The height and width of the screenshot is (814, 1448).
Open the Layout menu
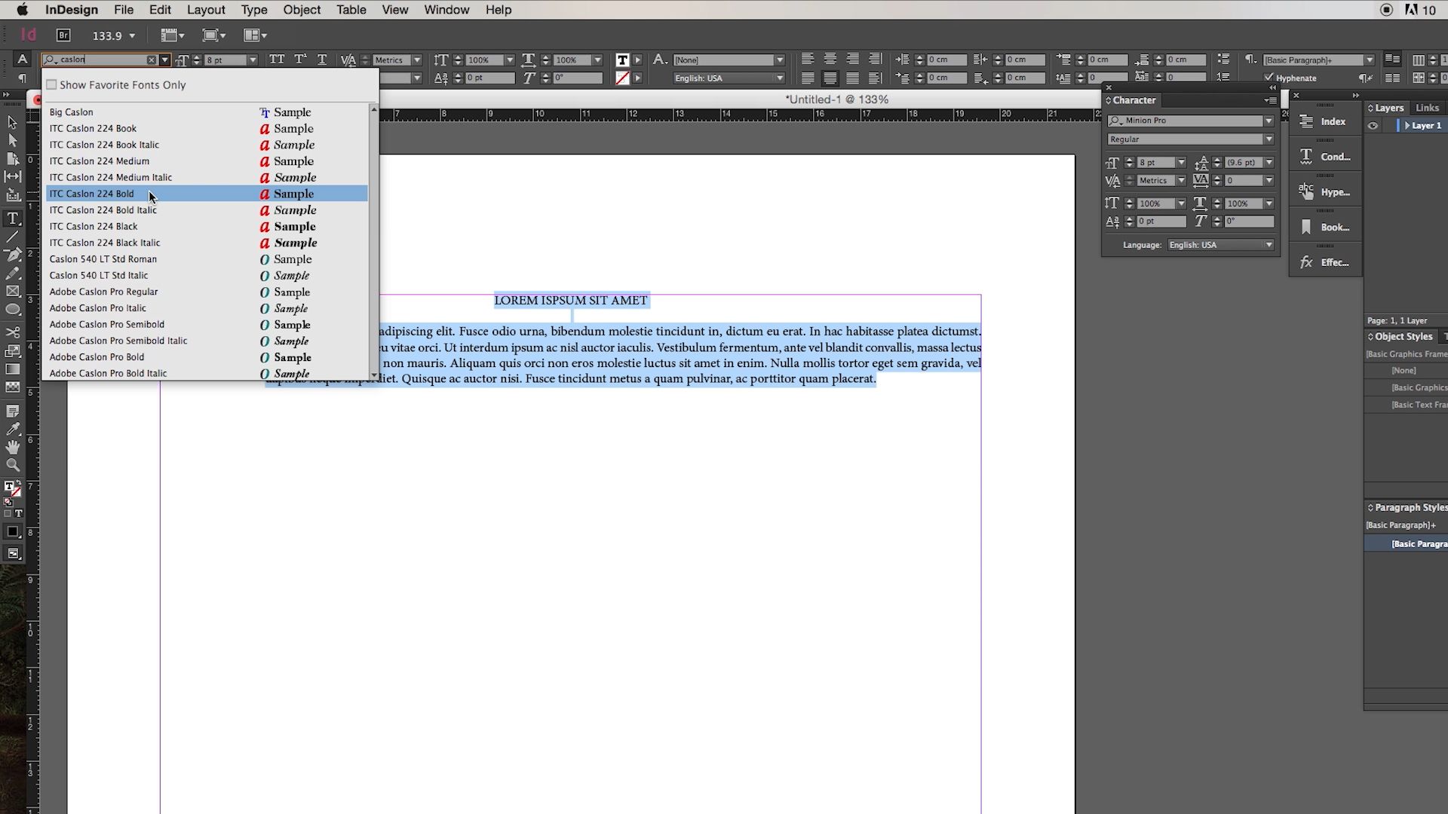206,10
